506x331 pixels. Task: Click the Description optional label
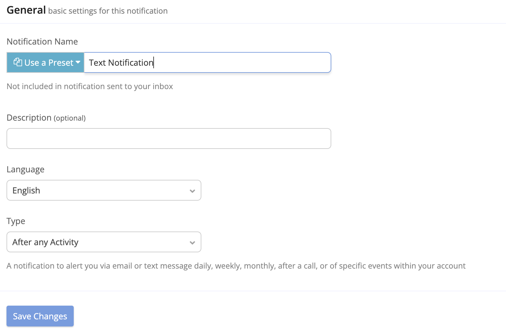click(x=46, y=118)
